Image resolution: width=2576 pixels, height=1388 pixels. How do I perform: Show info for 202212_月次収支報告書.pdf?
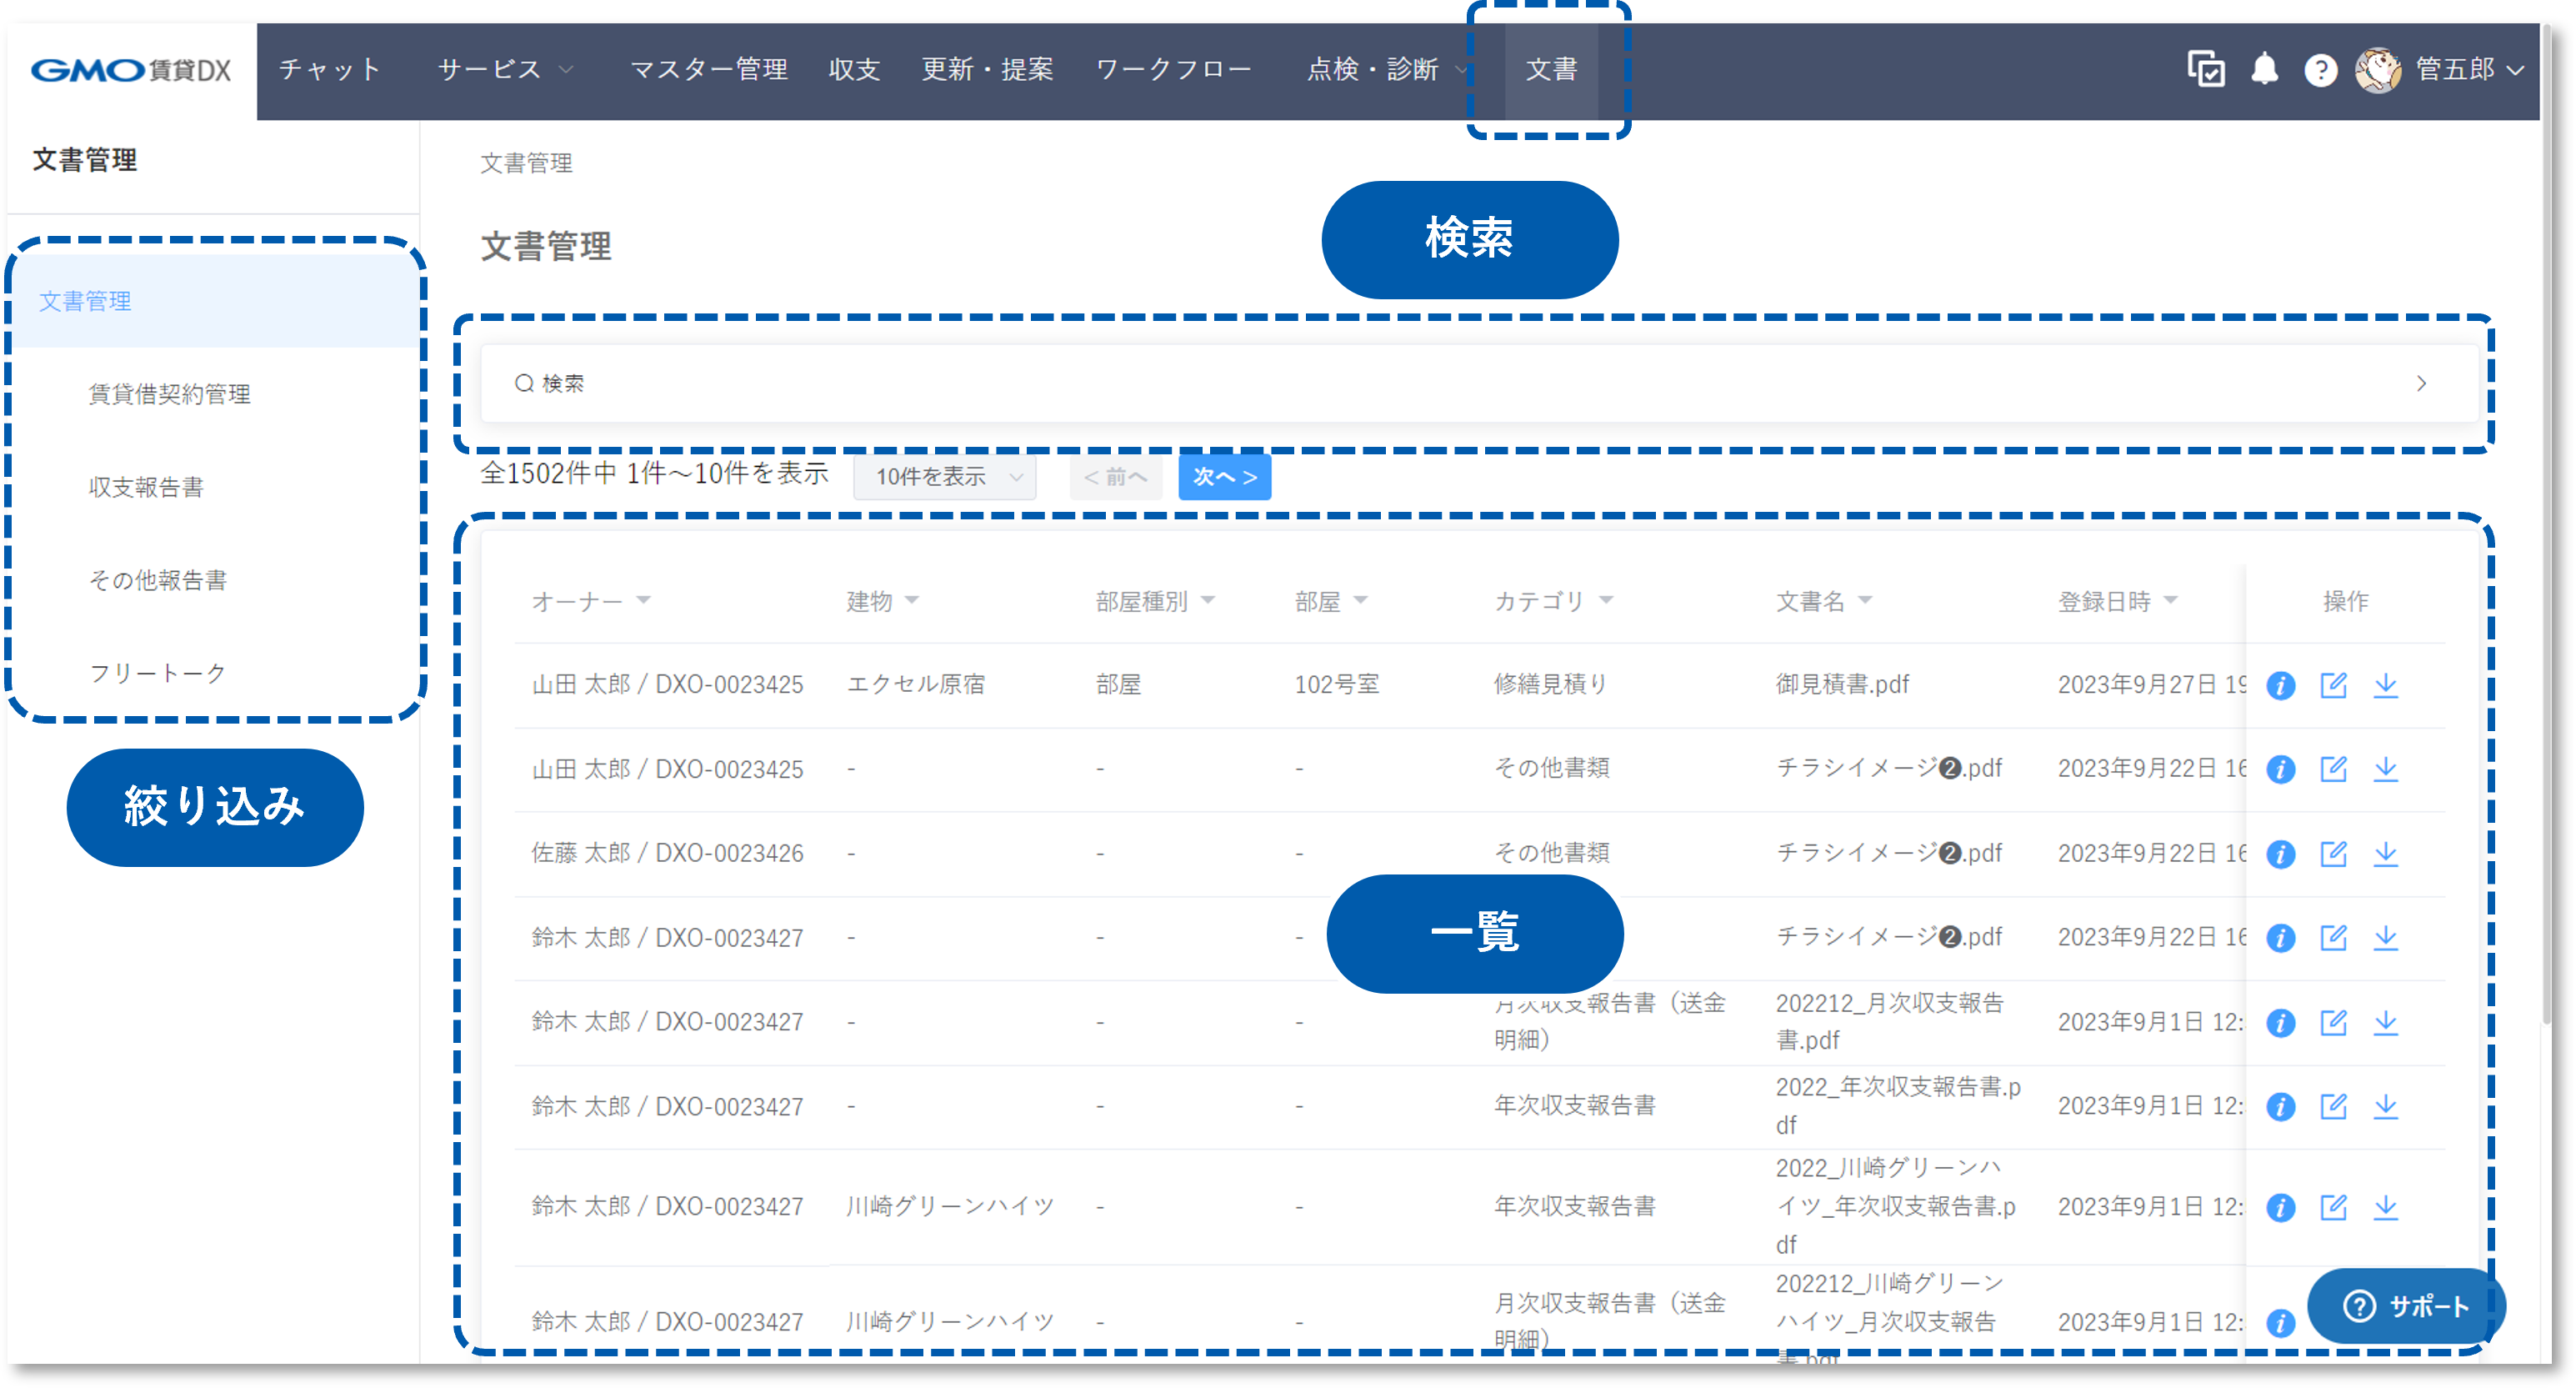(2281, 1023)
